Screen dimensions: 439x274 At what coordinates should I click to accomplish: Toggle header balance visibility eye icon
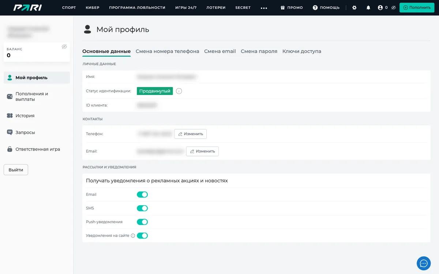pos(393,8)
